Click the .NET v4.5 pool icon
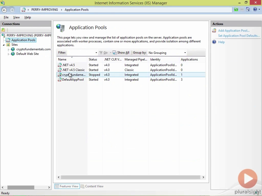262x196 pixels. click(x=60, y=65)
